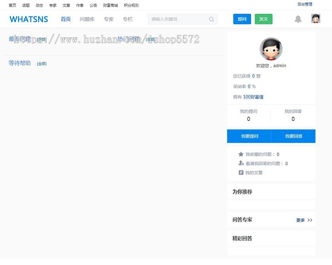This screenshot has width=332, height=265.
Task: Click the 邀请我回答的问题 person icon
Action: coord(241,164)
